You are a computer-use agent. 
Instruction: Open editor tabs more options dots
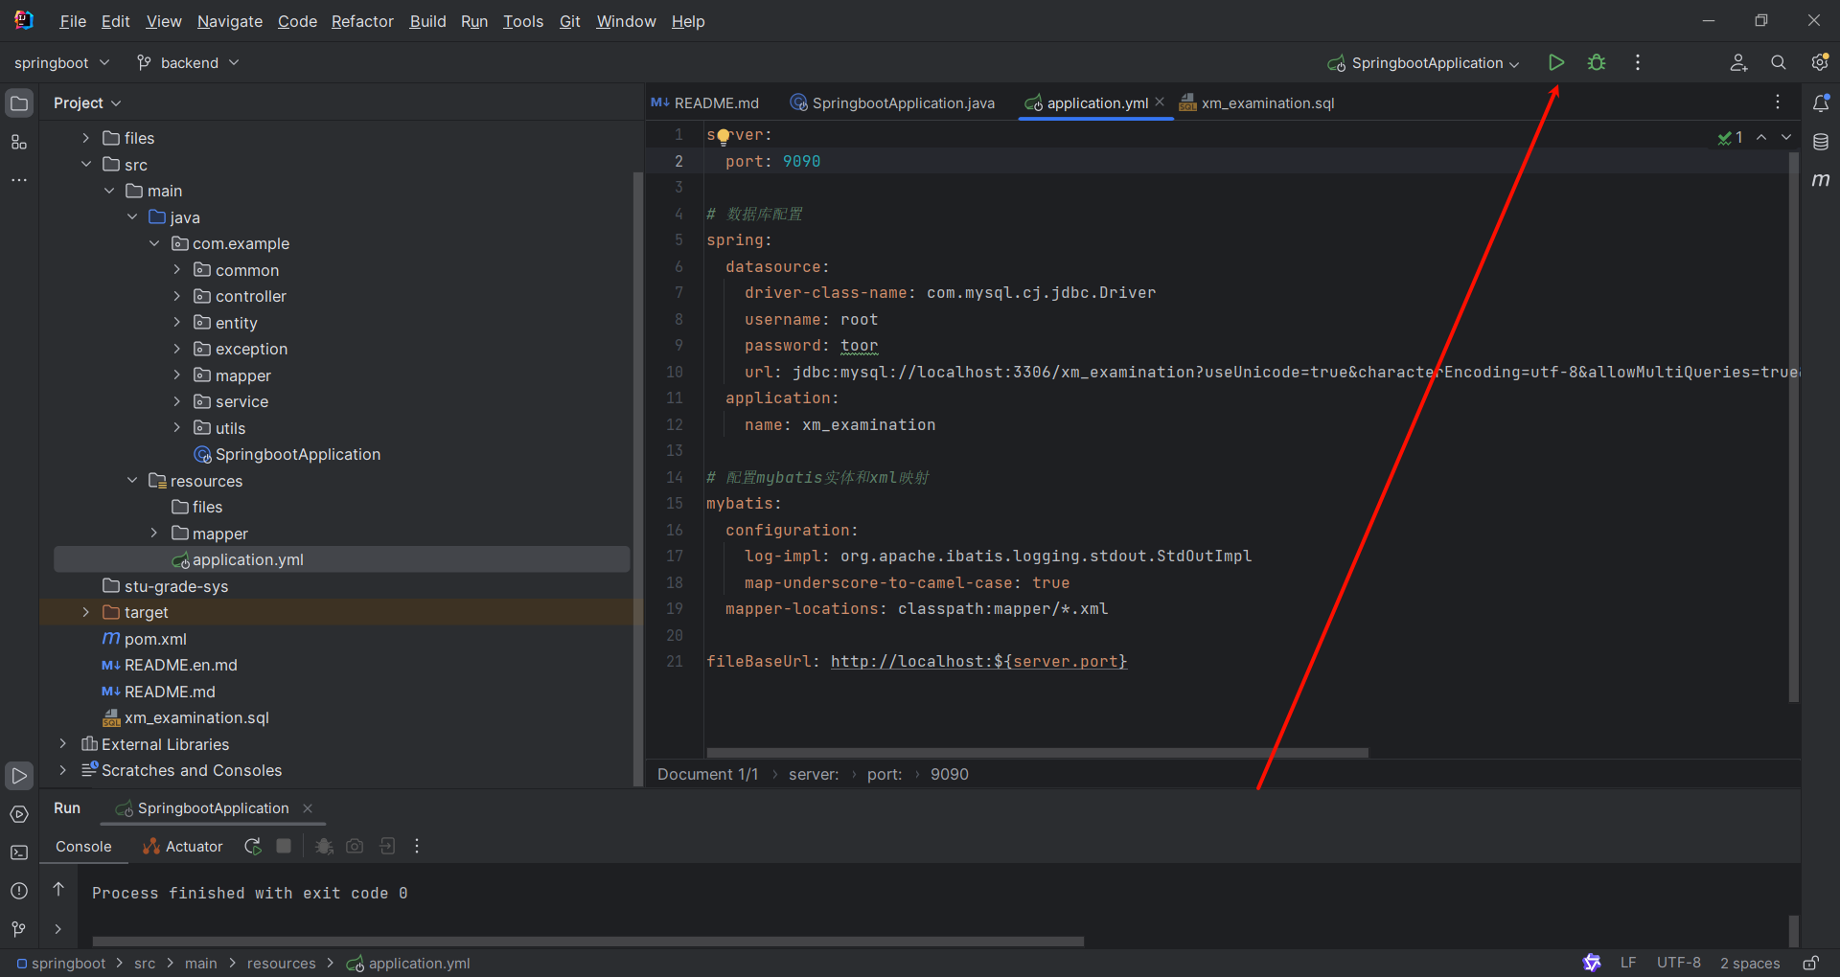(x=1778, y=102)
